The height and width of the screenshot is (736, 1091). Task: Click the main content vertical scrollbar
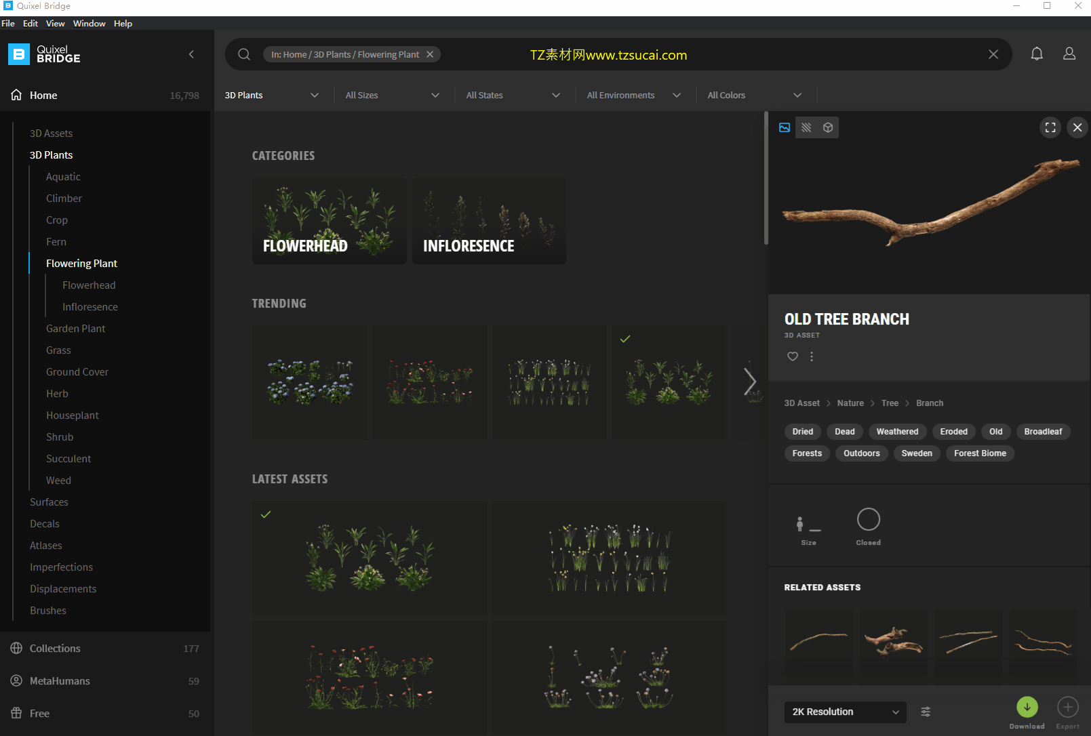click(766, 178)
